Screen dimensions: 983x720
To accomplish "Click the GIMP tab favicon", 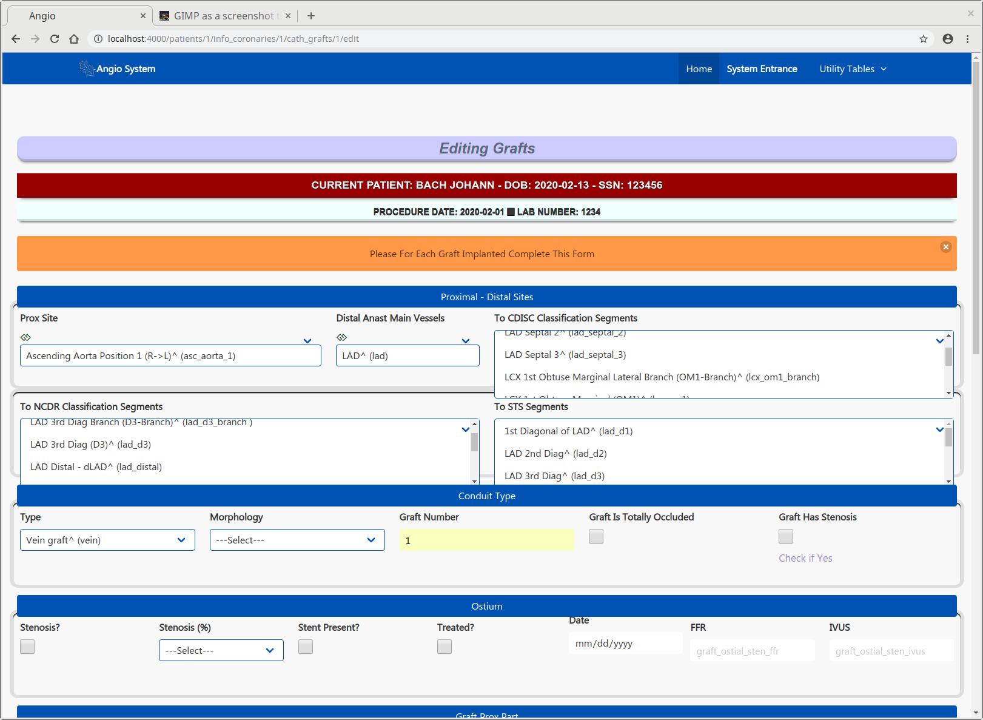I will pyautogui.click(x=164, y=16).
